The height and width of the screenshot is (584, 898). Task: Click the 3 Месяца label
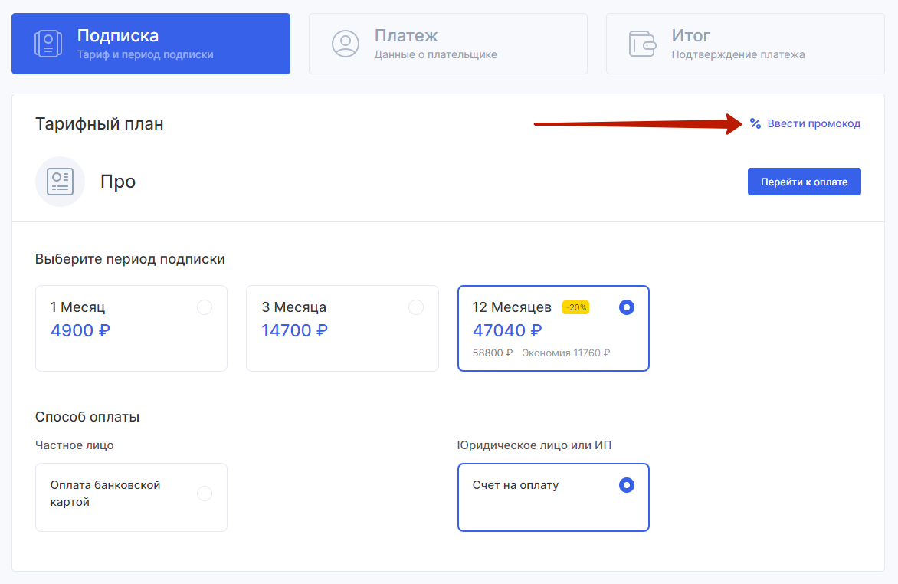coord(293,307)
